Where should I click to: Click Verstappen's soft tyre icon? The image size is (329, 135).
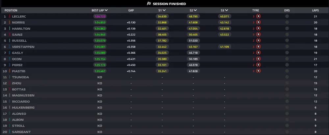[x=258, y=47]
